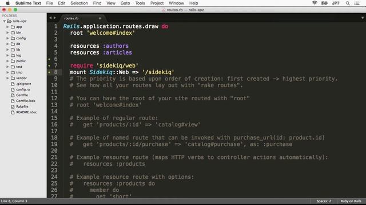Click the vendor folder icon
The height and width of the screenshot is (205, 366).
pos(13,78)
